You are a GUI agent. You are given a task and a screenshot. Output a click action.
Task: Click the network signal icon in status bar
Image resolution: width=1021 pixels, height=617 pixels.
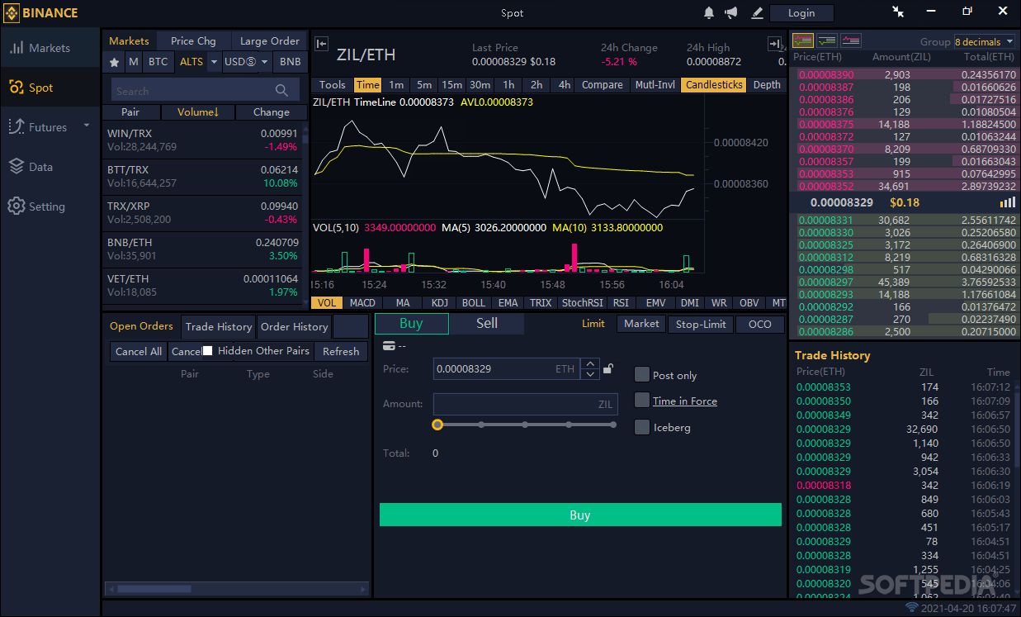[912, 608]
